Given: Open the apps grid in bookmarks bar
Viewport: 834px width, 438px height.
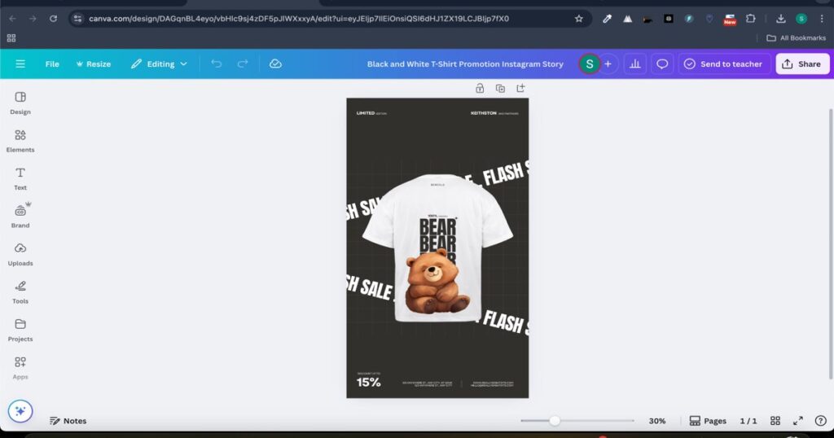Looking at the screenshot, I should (x=11, y=37).
